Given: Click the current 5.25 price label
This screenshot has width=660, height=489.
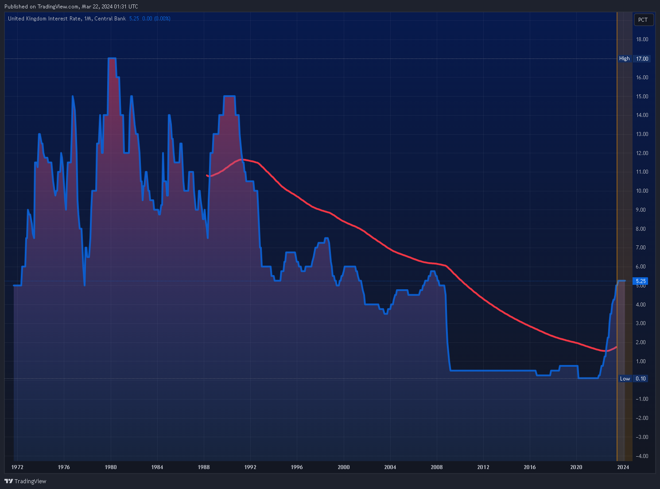Looking at the screenshot, I should tap(641, 281).
